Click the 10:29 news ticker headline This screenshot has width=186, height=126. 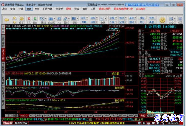pos(97,123)
